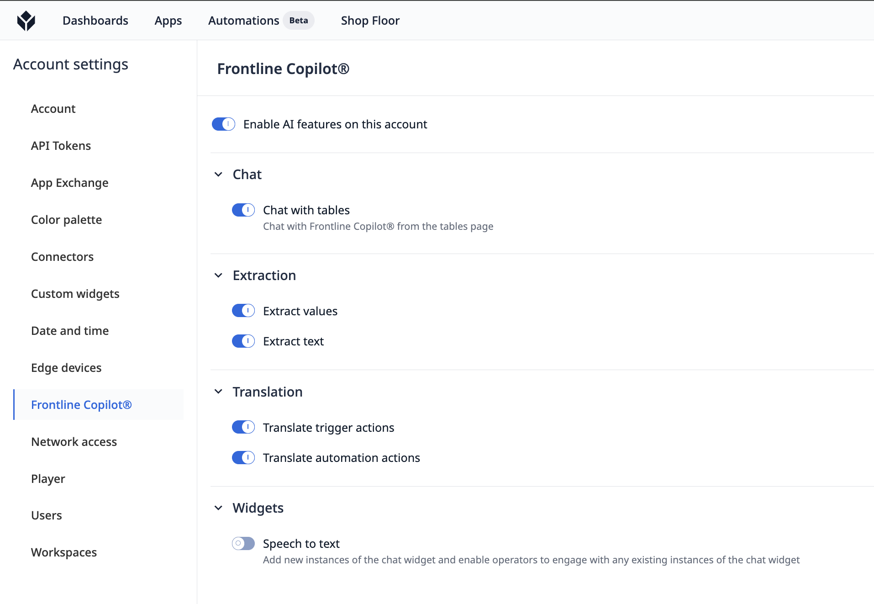The image size is (874, 604).
Task: Collapse the Chat section chevron
Action: (x=219, y=175)
